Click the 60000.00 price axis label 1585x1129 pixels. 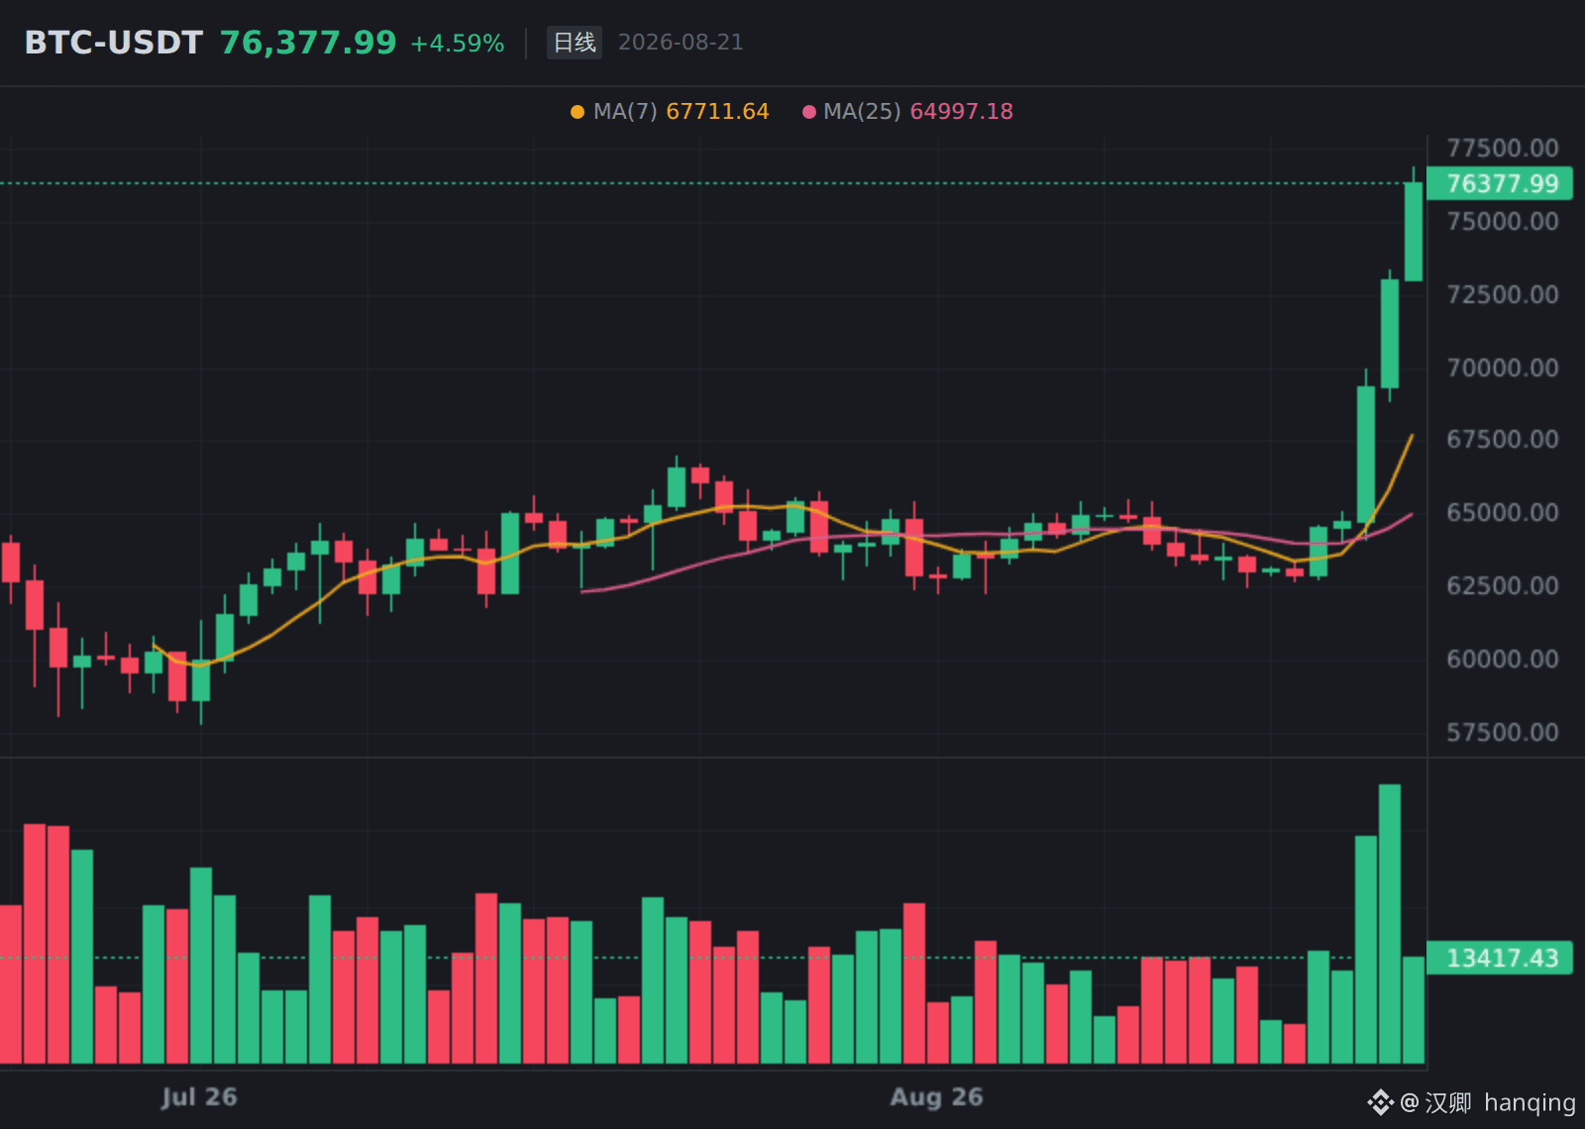coord(1503,660)
